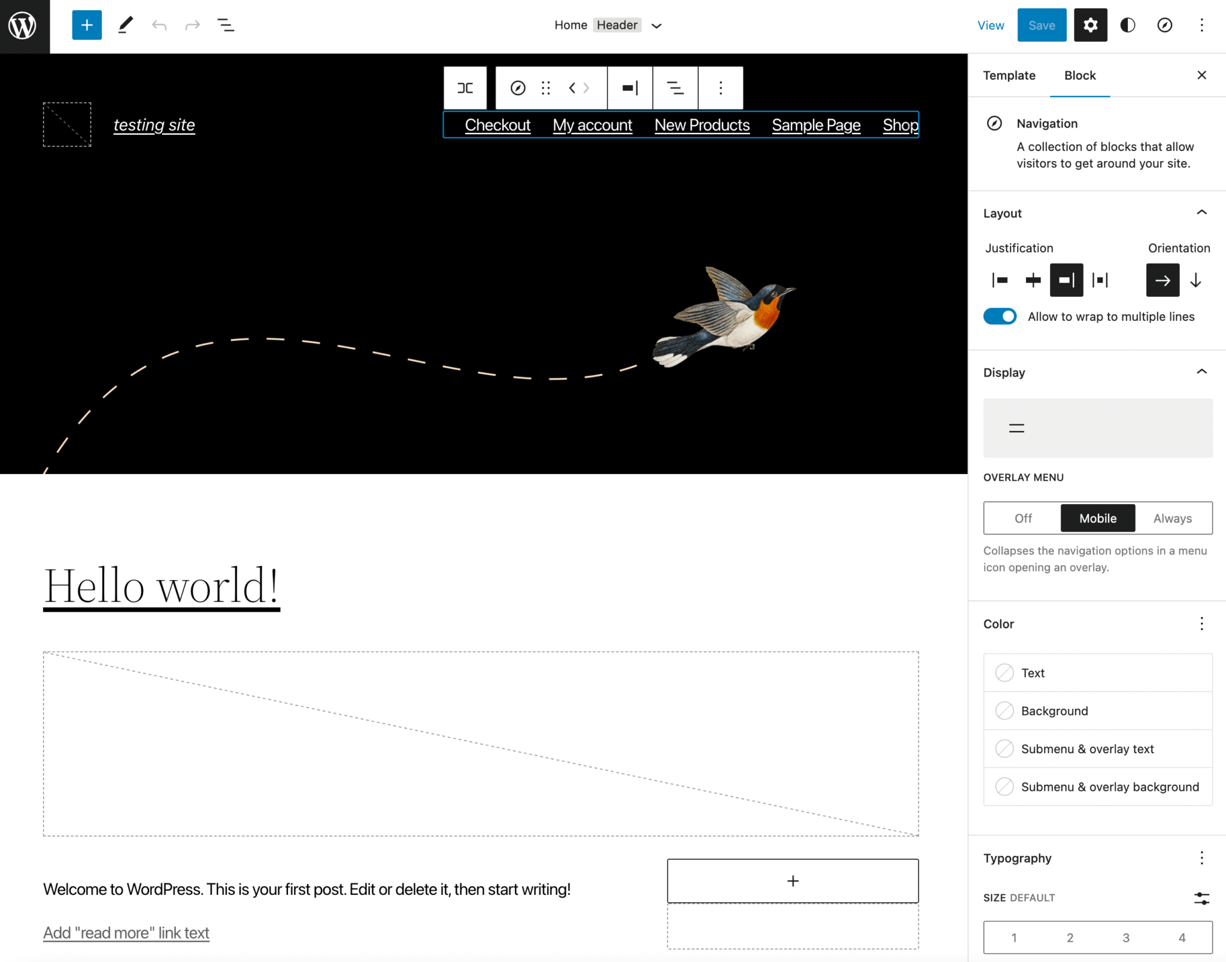
Task: Set orientation to vertical
Action: tap(1195, 280)
